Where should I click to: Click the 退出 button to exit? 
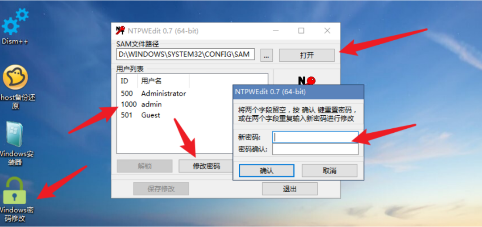[x=290, y=189]
